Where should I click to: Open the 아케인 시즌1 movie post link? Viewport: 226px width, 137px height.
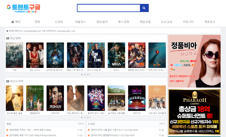30,130
